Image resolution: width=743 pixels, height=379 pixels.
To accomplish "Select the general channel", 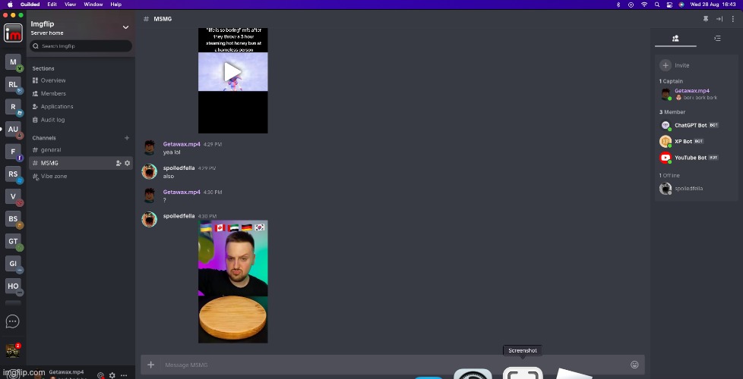I will [x=51, y=150].
